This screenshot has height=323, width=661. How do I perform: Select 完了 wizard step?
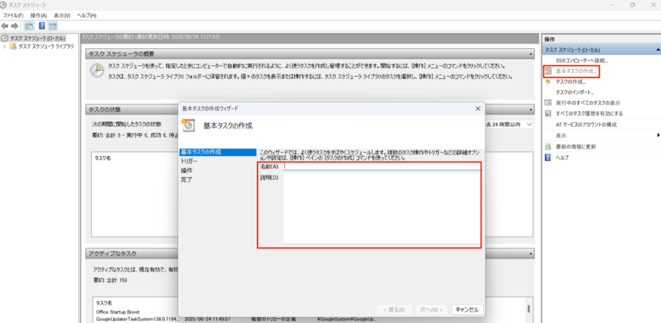point(187,180)
